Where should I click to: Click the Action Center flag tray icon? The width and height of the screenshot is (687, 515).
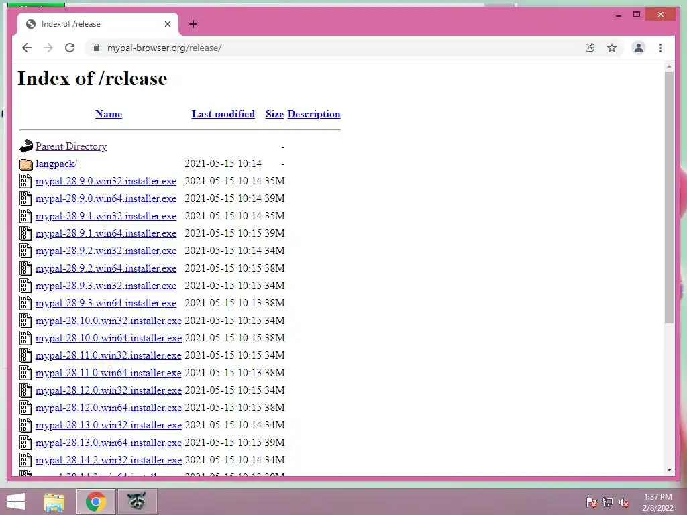[x=592, y=502]
